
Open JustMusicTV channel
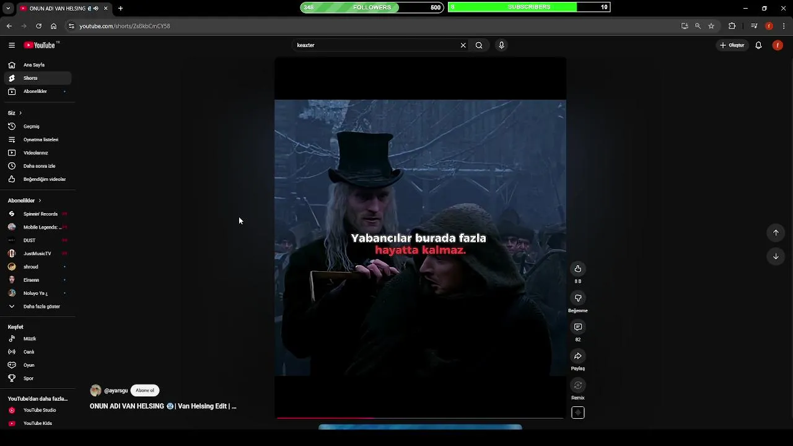click(38, 254)
